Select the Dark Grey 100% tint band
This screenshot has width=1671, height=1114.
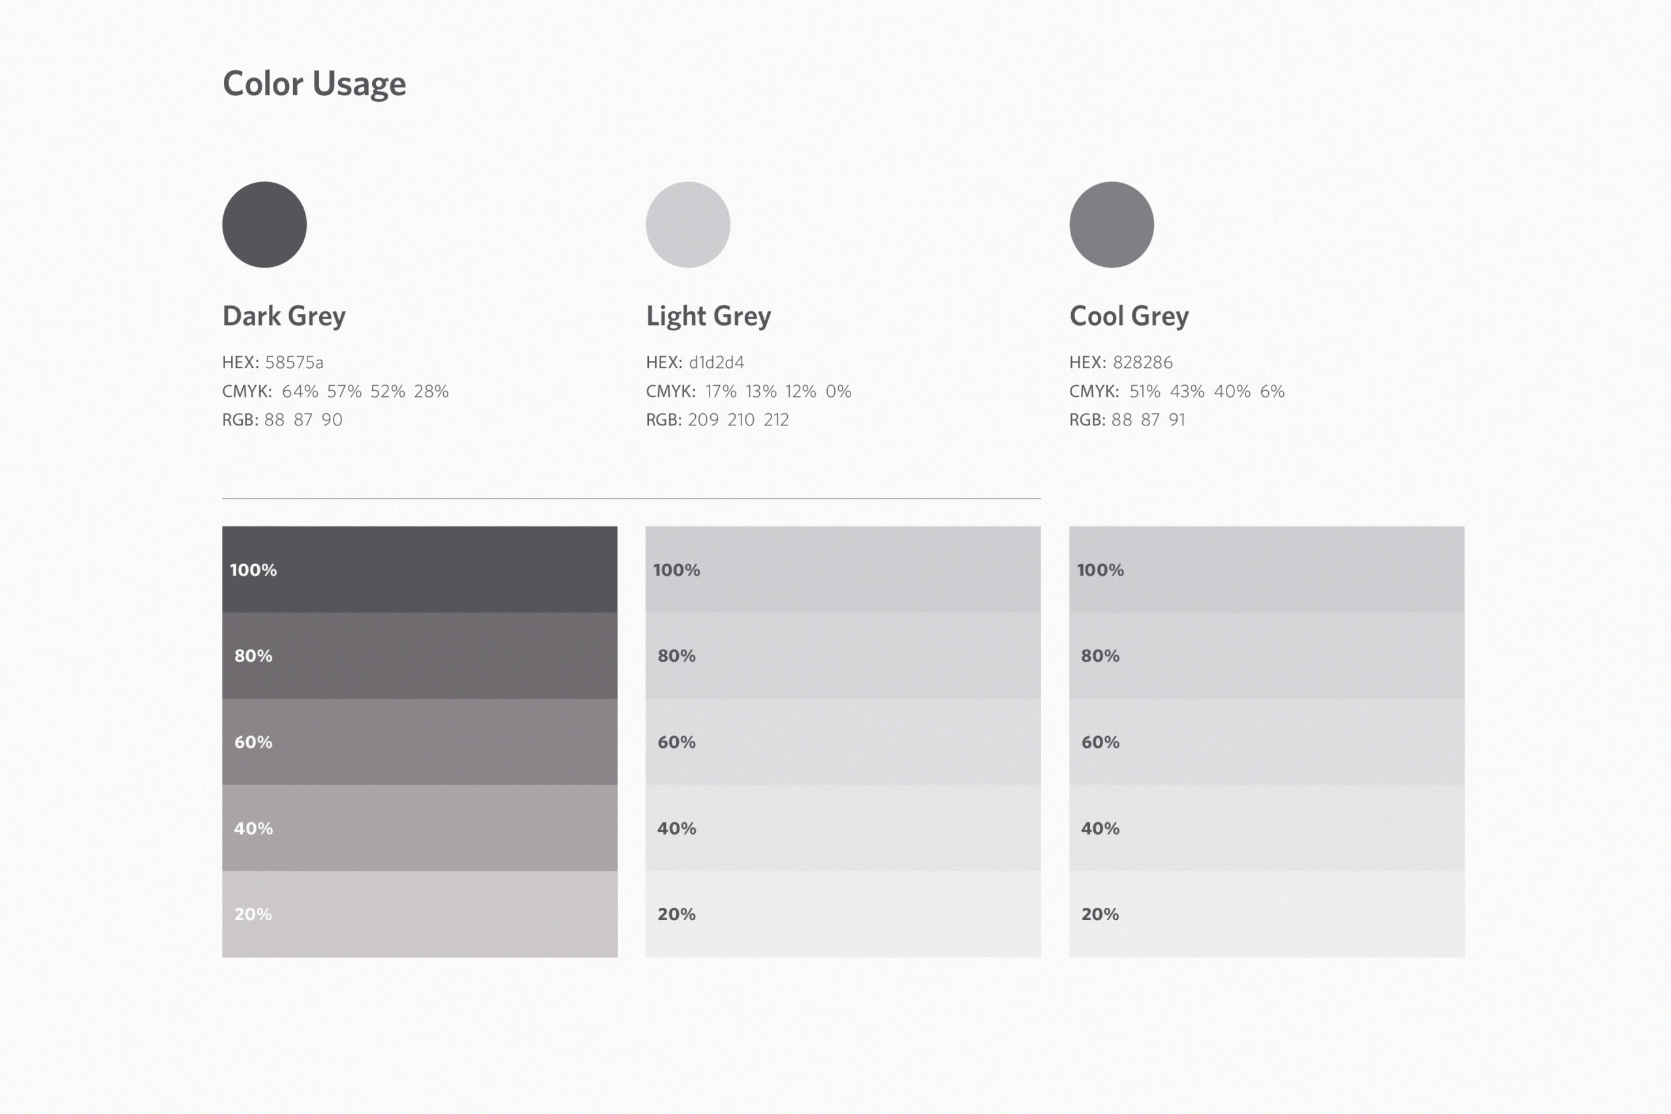tap(419, 569)
